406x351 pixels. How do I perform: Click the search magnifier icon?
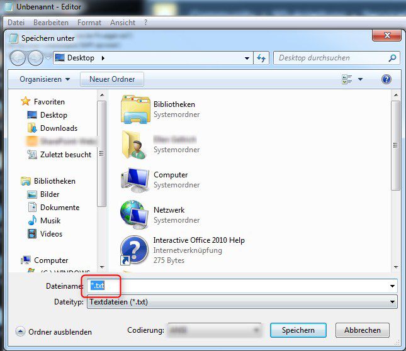(x=392, y=58)
